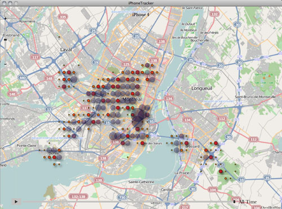This screenshot has height=209, width=282.
Task: Zoom out with the minus icon
Action: pyautogui.click(x=6, y=64)
